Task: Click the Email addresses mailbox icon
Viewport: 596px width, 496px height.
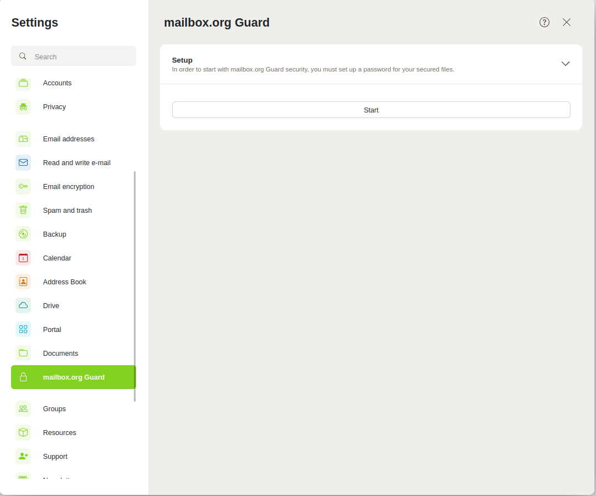Action: coord(23,139)
